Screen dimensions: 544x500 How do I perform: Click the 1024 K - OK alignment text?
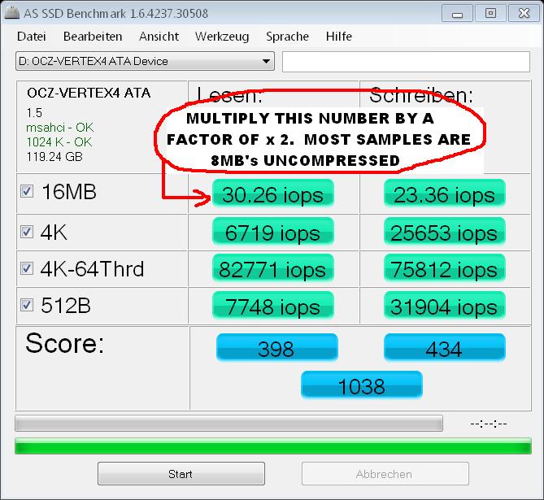[x=59, y=142]
